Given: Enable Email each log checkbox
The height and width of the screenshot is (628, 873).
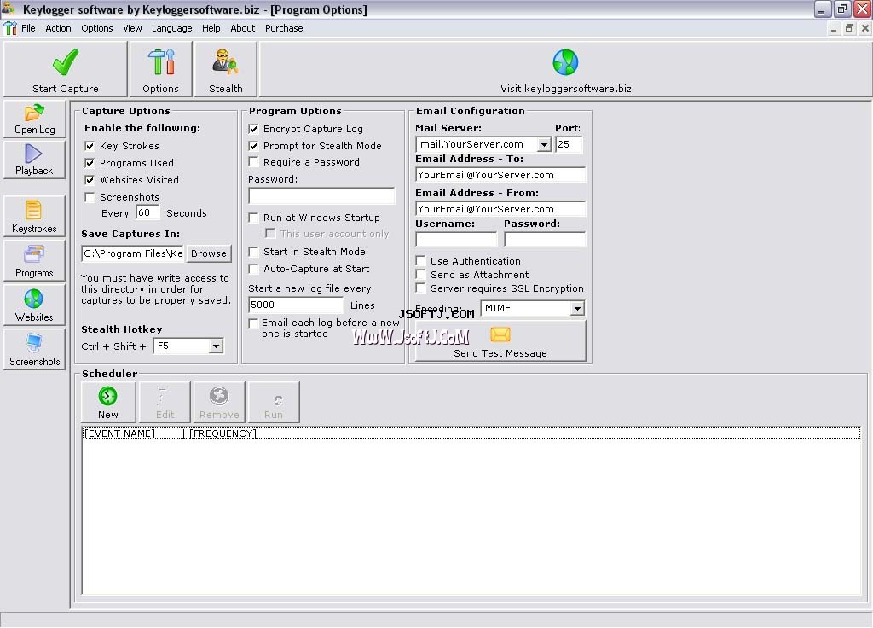Looking at the screenshot, I should 253,323.
